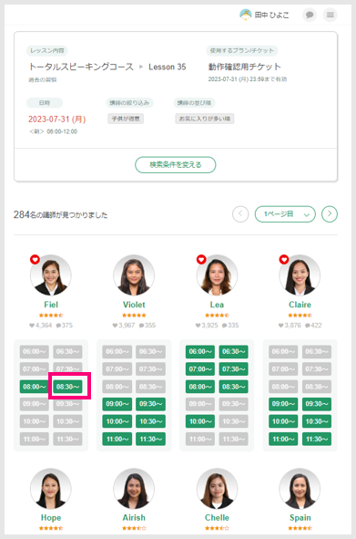356x539 pixels.
Task: Book Claire's 10:00 time slot
Action: [x=283, y=421]
